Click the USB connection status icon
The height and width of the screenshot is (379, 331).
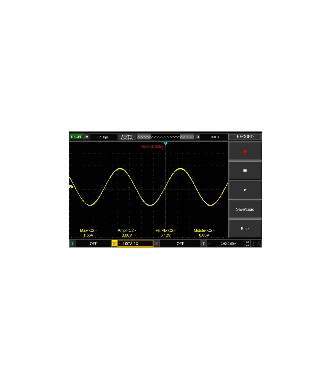click(x=253, y=243)
